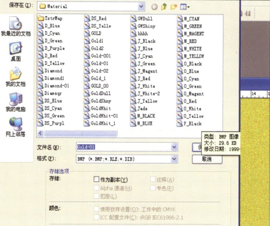Select the GWDull file

142,19
